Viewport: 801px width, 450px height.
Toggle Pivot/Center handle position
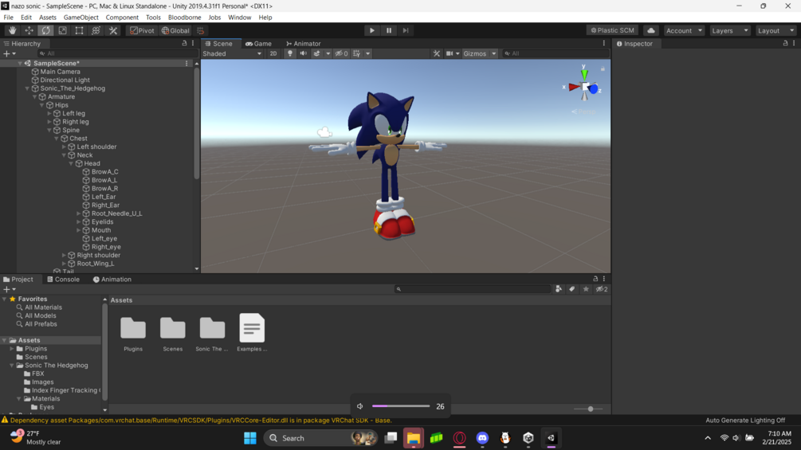[142, 30]
